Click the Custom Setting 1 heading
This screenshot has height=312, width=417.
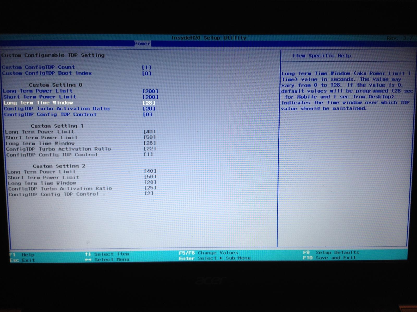57,126
